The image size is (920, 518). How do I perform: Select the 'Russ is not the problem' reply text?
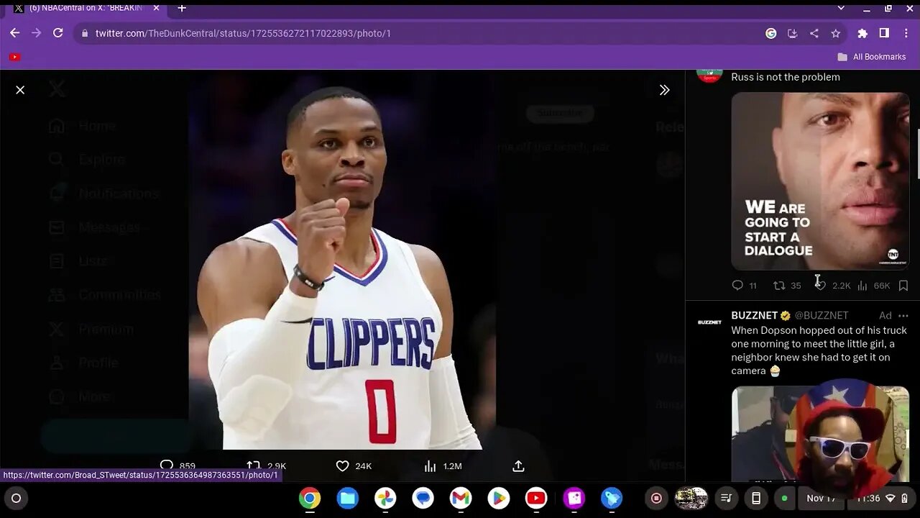point(786,77)
